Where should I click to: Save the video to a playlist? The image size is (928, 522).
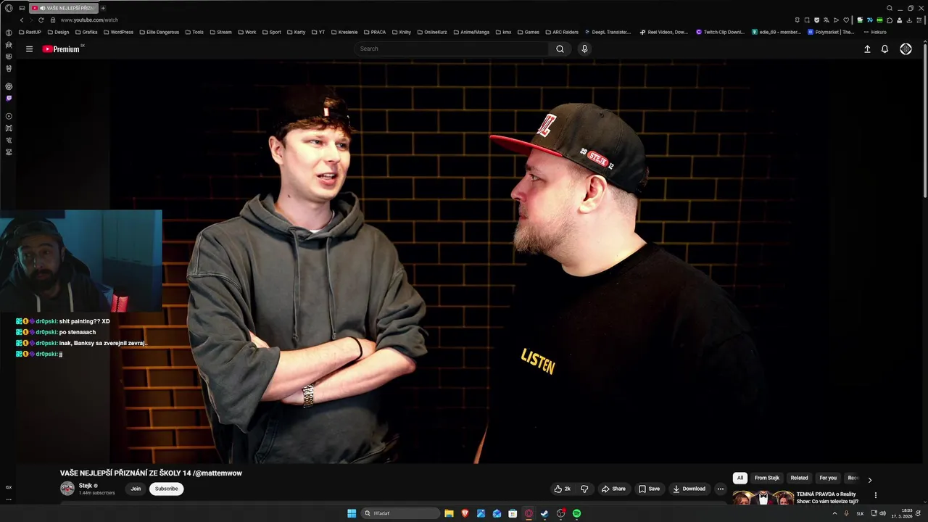click(x=649, y=489)
